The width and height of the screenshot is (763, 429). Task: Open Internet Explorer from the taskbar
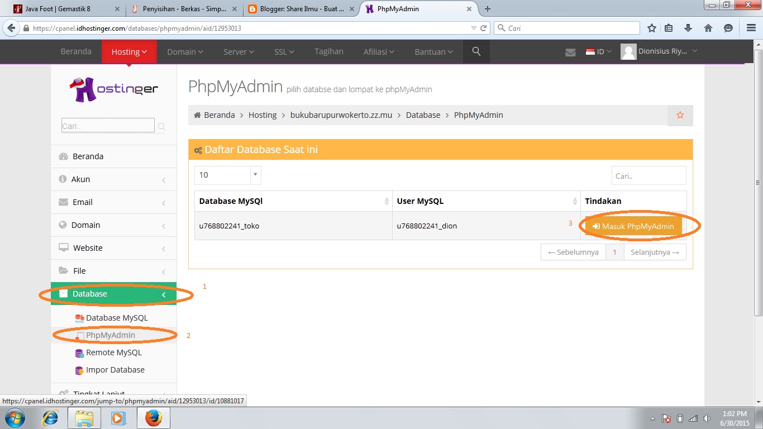(50, 418)
